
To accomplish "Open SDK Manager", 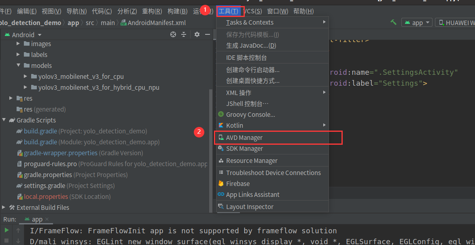I will (272, 149).
